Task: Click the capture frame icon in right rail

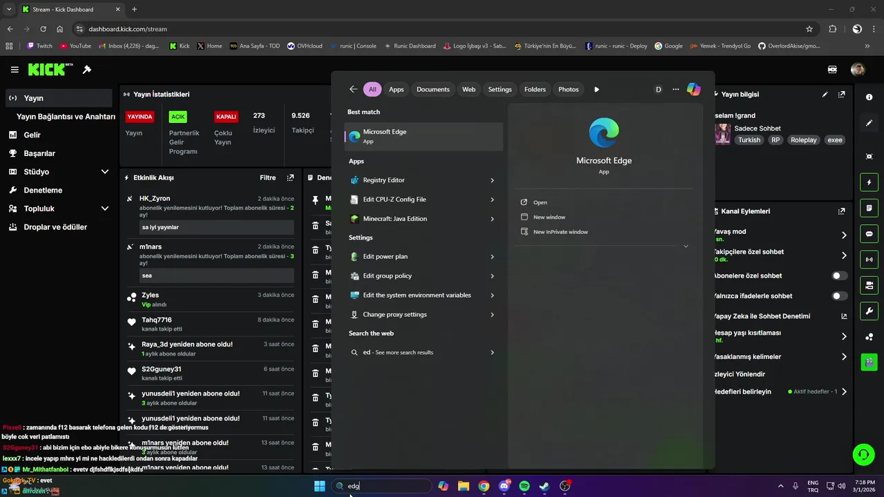Action: coord(869,157)
